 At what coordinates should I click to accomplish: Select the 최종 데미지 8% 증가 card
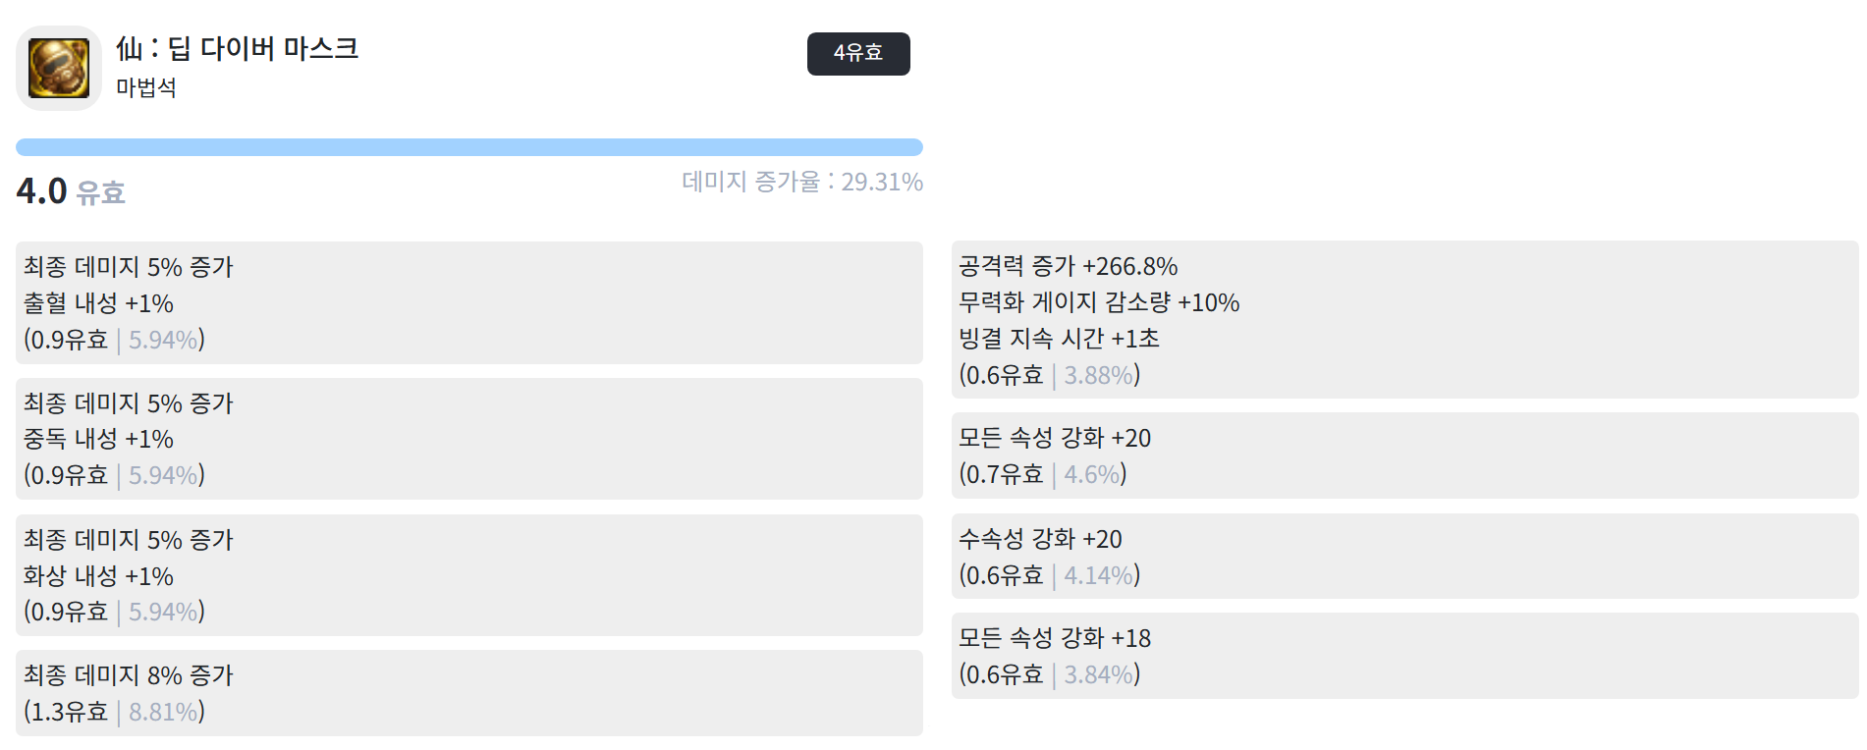(x=469, y=693)
